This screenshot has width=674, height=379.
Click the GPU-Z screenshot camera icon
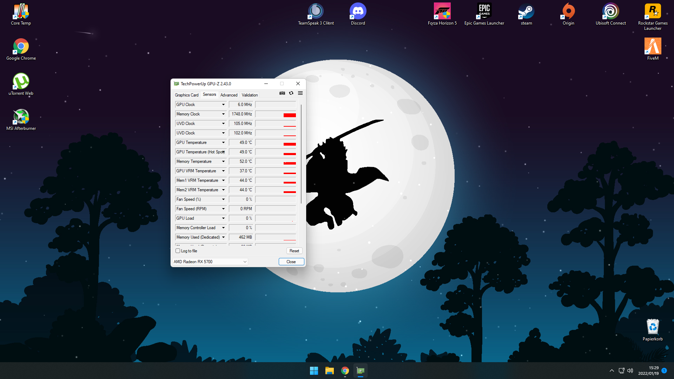[x=282, y=93]
